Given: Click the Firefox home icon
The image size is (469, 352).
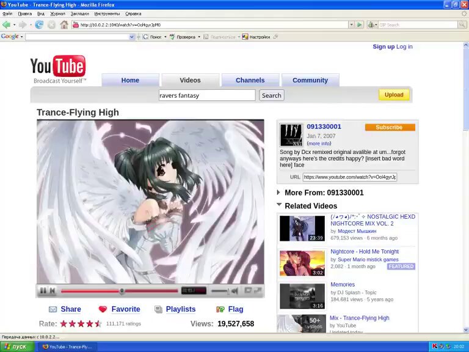Looking at the screenshot, I should (x=64, y=25).
